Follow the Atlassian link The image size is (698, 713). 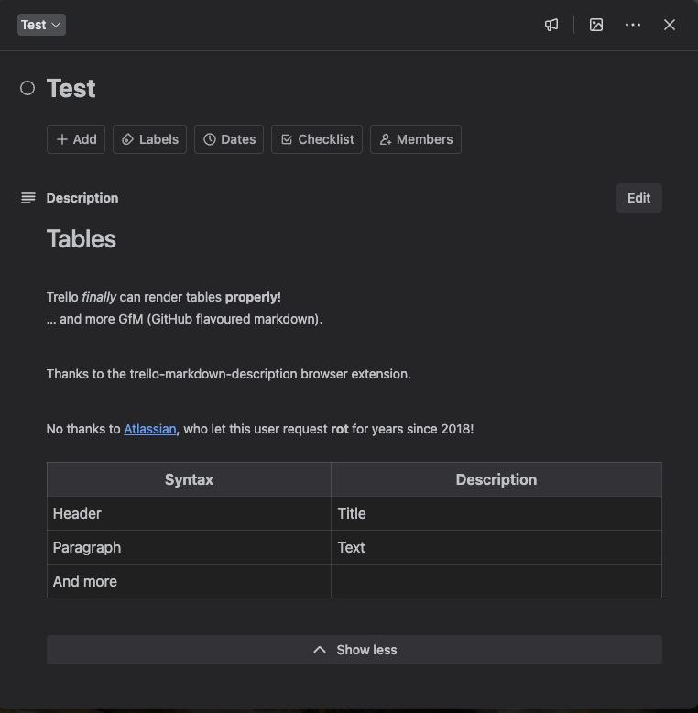[x=149, y=429]
